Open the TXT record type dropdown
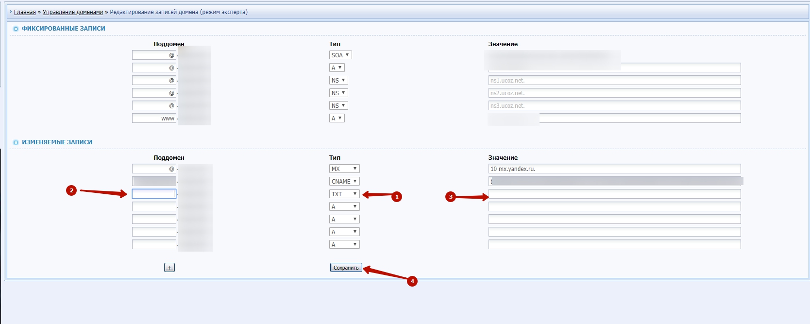 (344, 194)
